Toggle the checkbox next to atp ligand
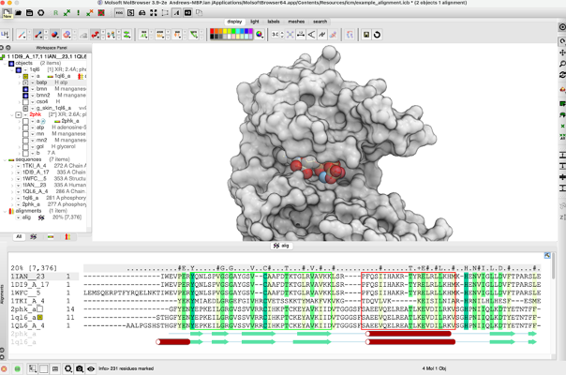Viewport: 566px width, 375px height. click(x=26, y=127)
